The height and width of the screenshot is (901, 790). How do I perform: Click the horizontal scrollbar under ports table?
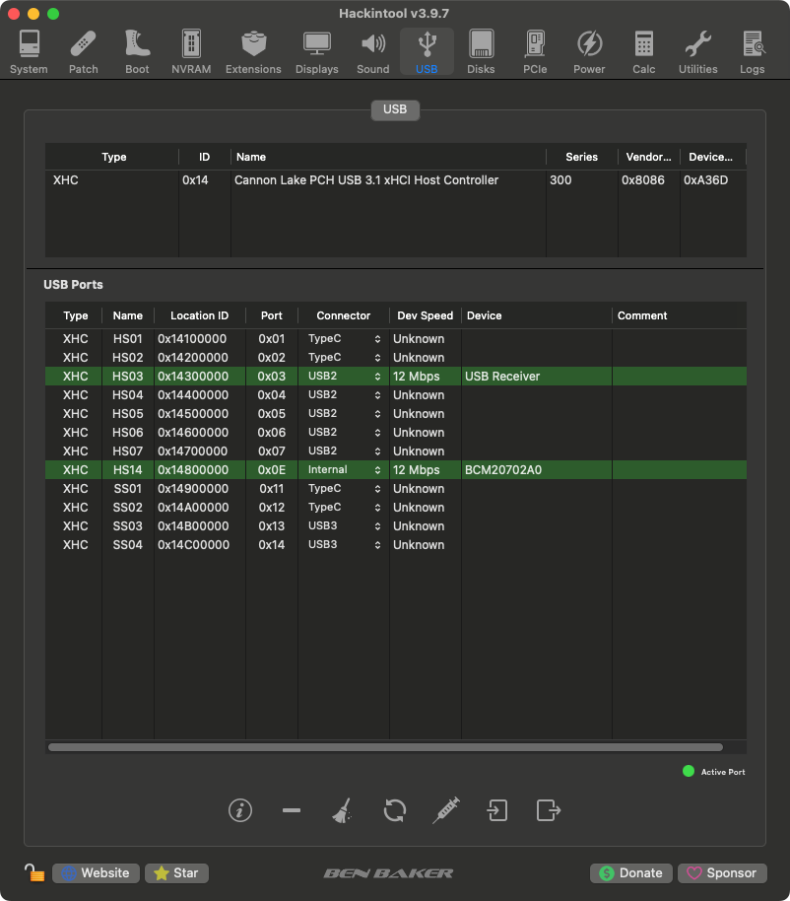coord(385,747)
